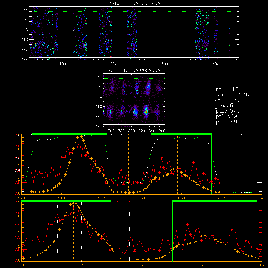Click x-axis label 820 on middle image
The image size is (268, 268).
pos(142,131)
